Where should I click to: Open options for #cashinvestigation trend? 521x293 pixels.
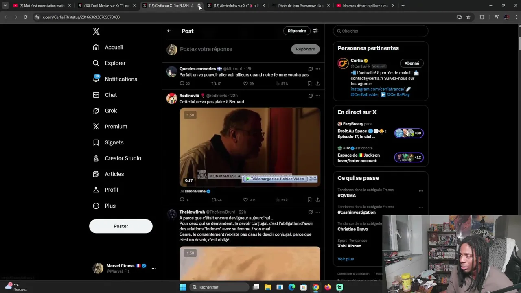coord(421,208)
